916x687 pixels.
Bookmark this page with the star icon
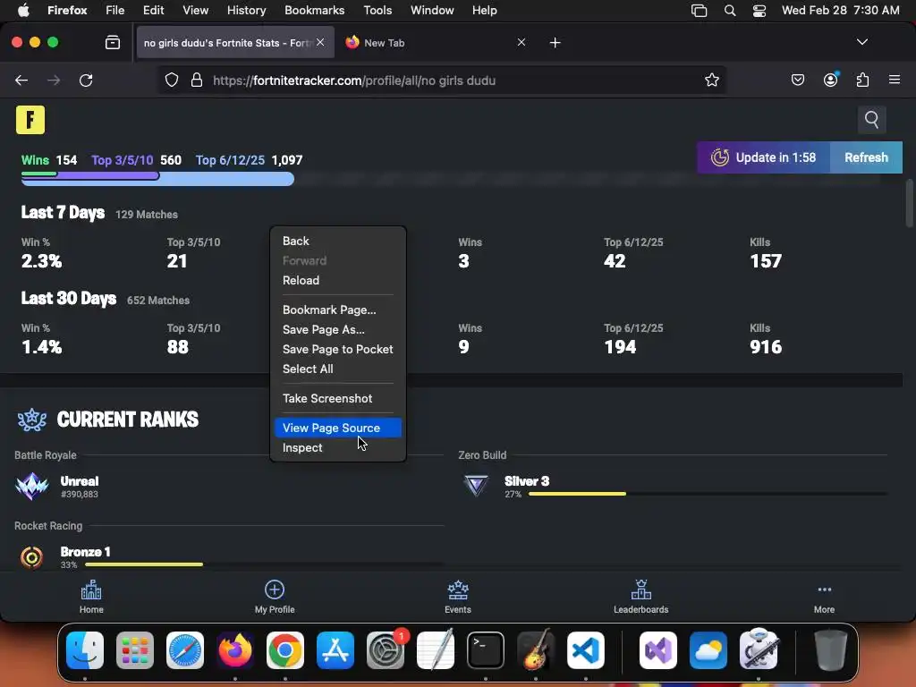point(711,80)
